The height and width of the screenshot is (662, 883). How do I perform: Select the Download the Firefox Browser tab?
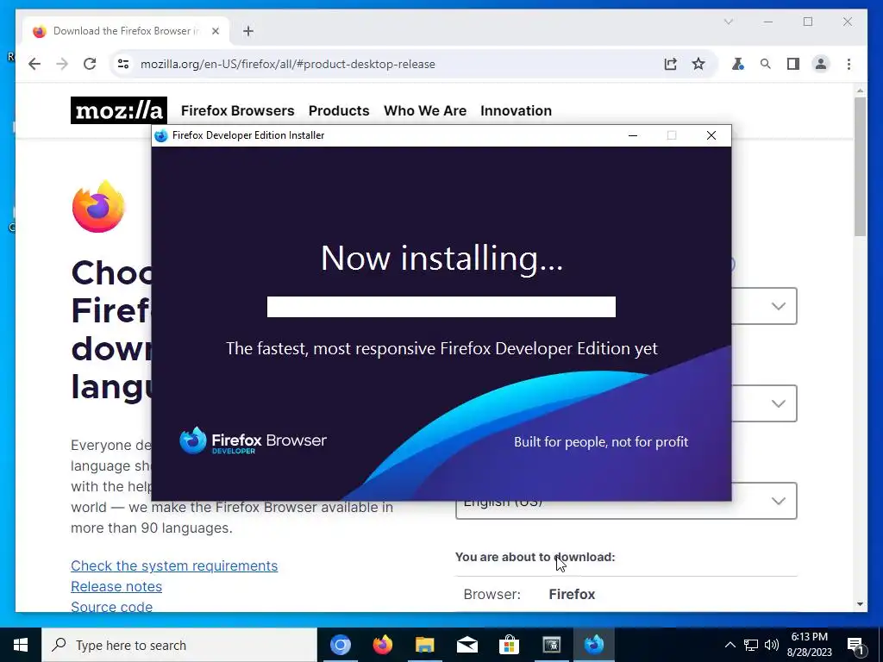click(x=126, y=31)
